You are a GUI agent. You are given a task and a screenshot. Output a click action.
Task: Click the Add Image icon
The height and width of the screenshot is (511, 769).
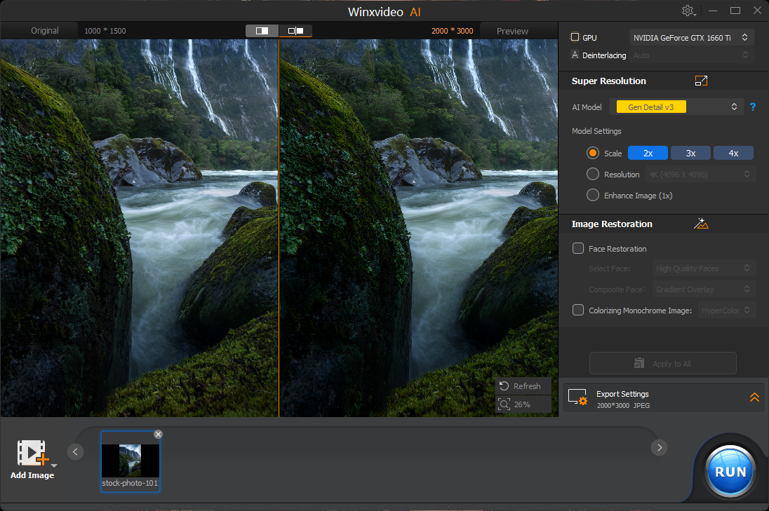coord(32,454)
